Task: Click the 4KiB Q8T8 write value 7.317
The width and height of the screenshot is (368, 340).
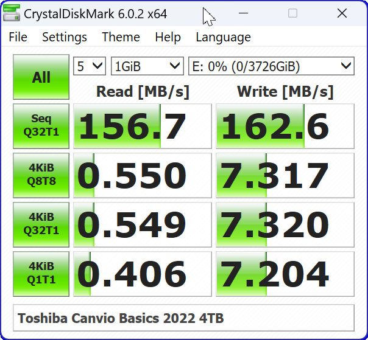Action: (x=285, y=175)
